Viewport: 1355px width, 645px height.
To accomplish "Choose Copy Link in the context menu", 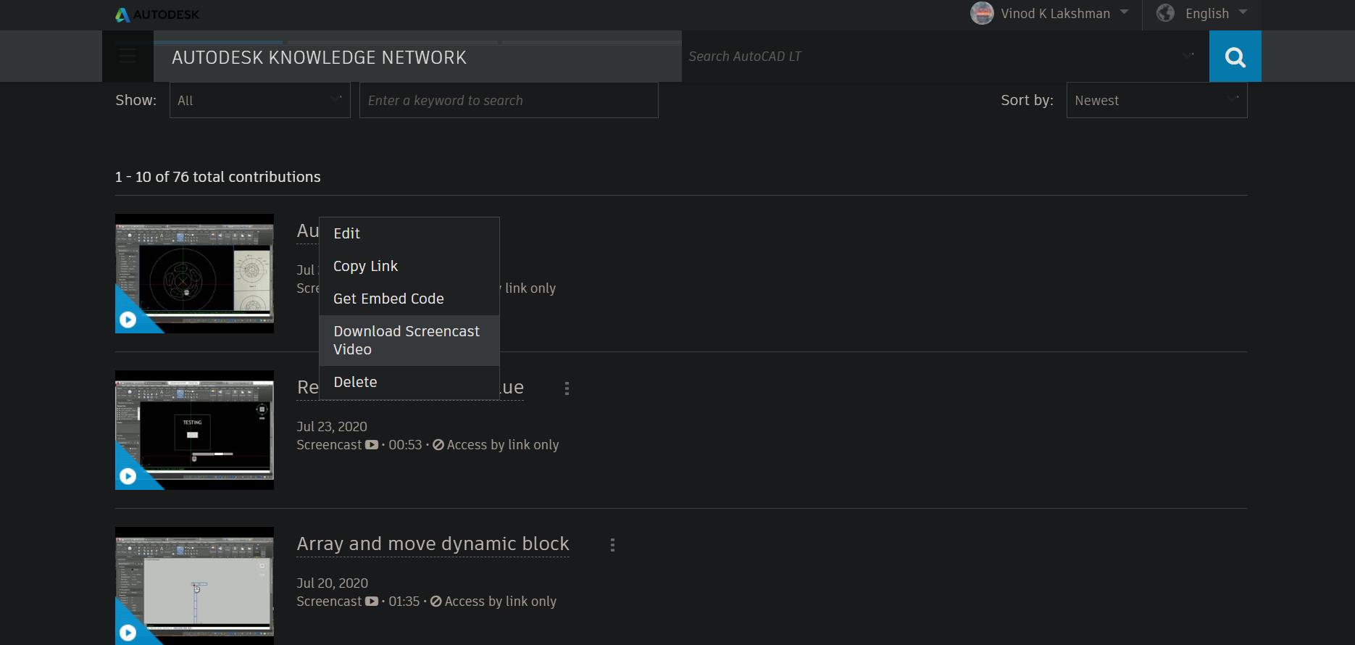I will pos(365,266).
